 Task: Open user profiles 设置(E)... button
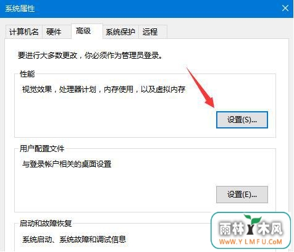[242, 195]
